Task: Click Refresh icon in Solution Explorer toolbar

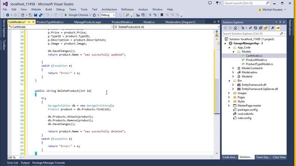Action: (x=255, y=28)
